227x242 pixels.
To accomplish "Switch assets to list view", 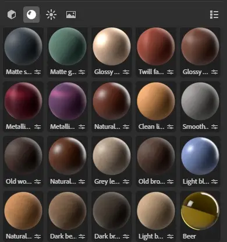I will 214,15.
